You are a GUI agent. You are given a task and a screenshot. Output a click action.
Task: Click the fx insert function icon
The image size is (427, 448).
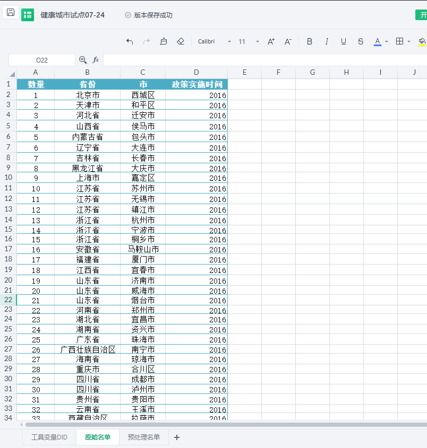tap(96, 60)
